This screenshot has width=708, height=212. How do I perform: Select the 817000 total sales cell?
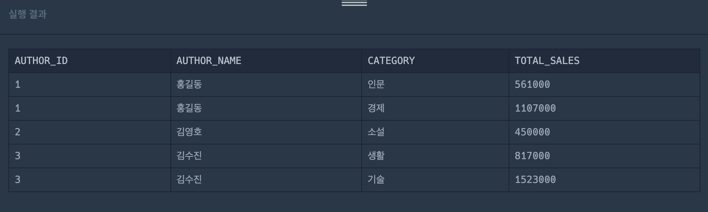[x=532, y=156]
